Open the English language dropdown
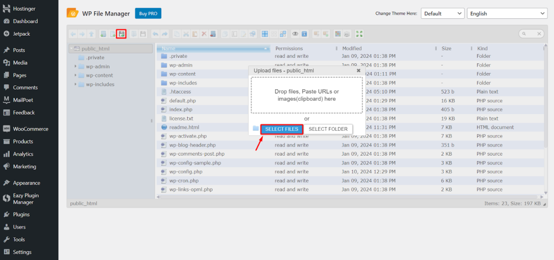This screenshot has height=260, width=554. tap(507, 14)
